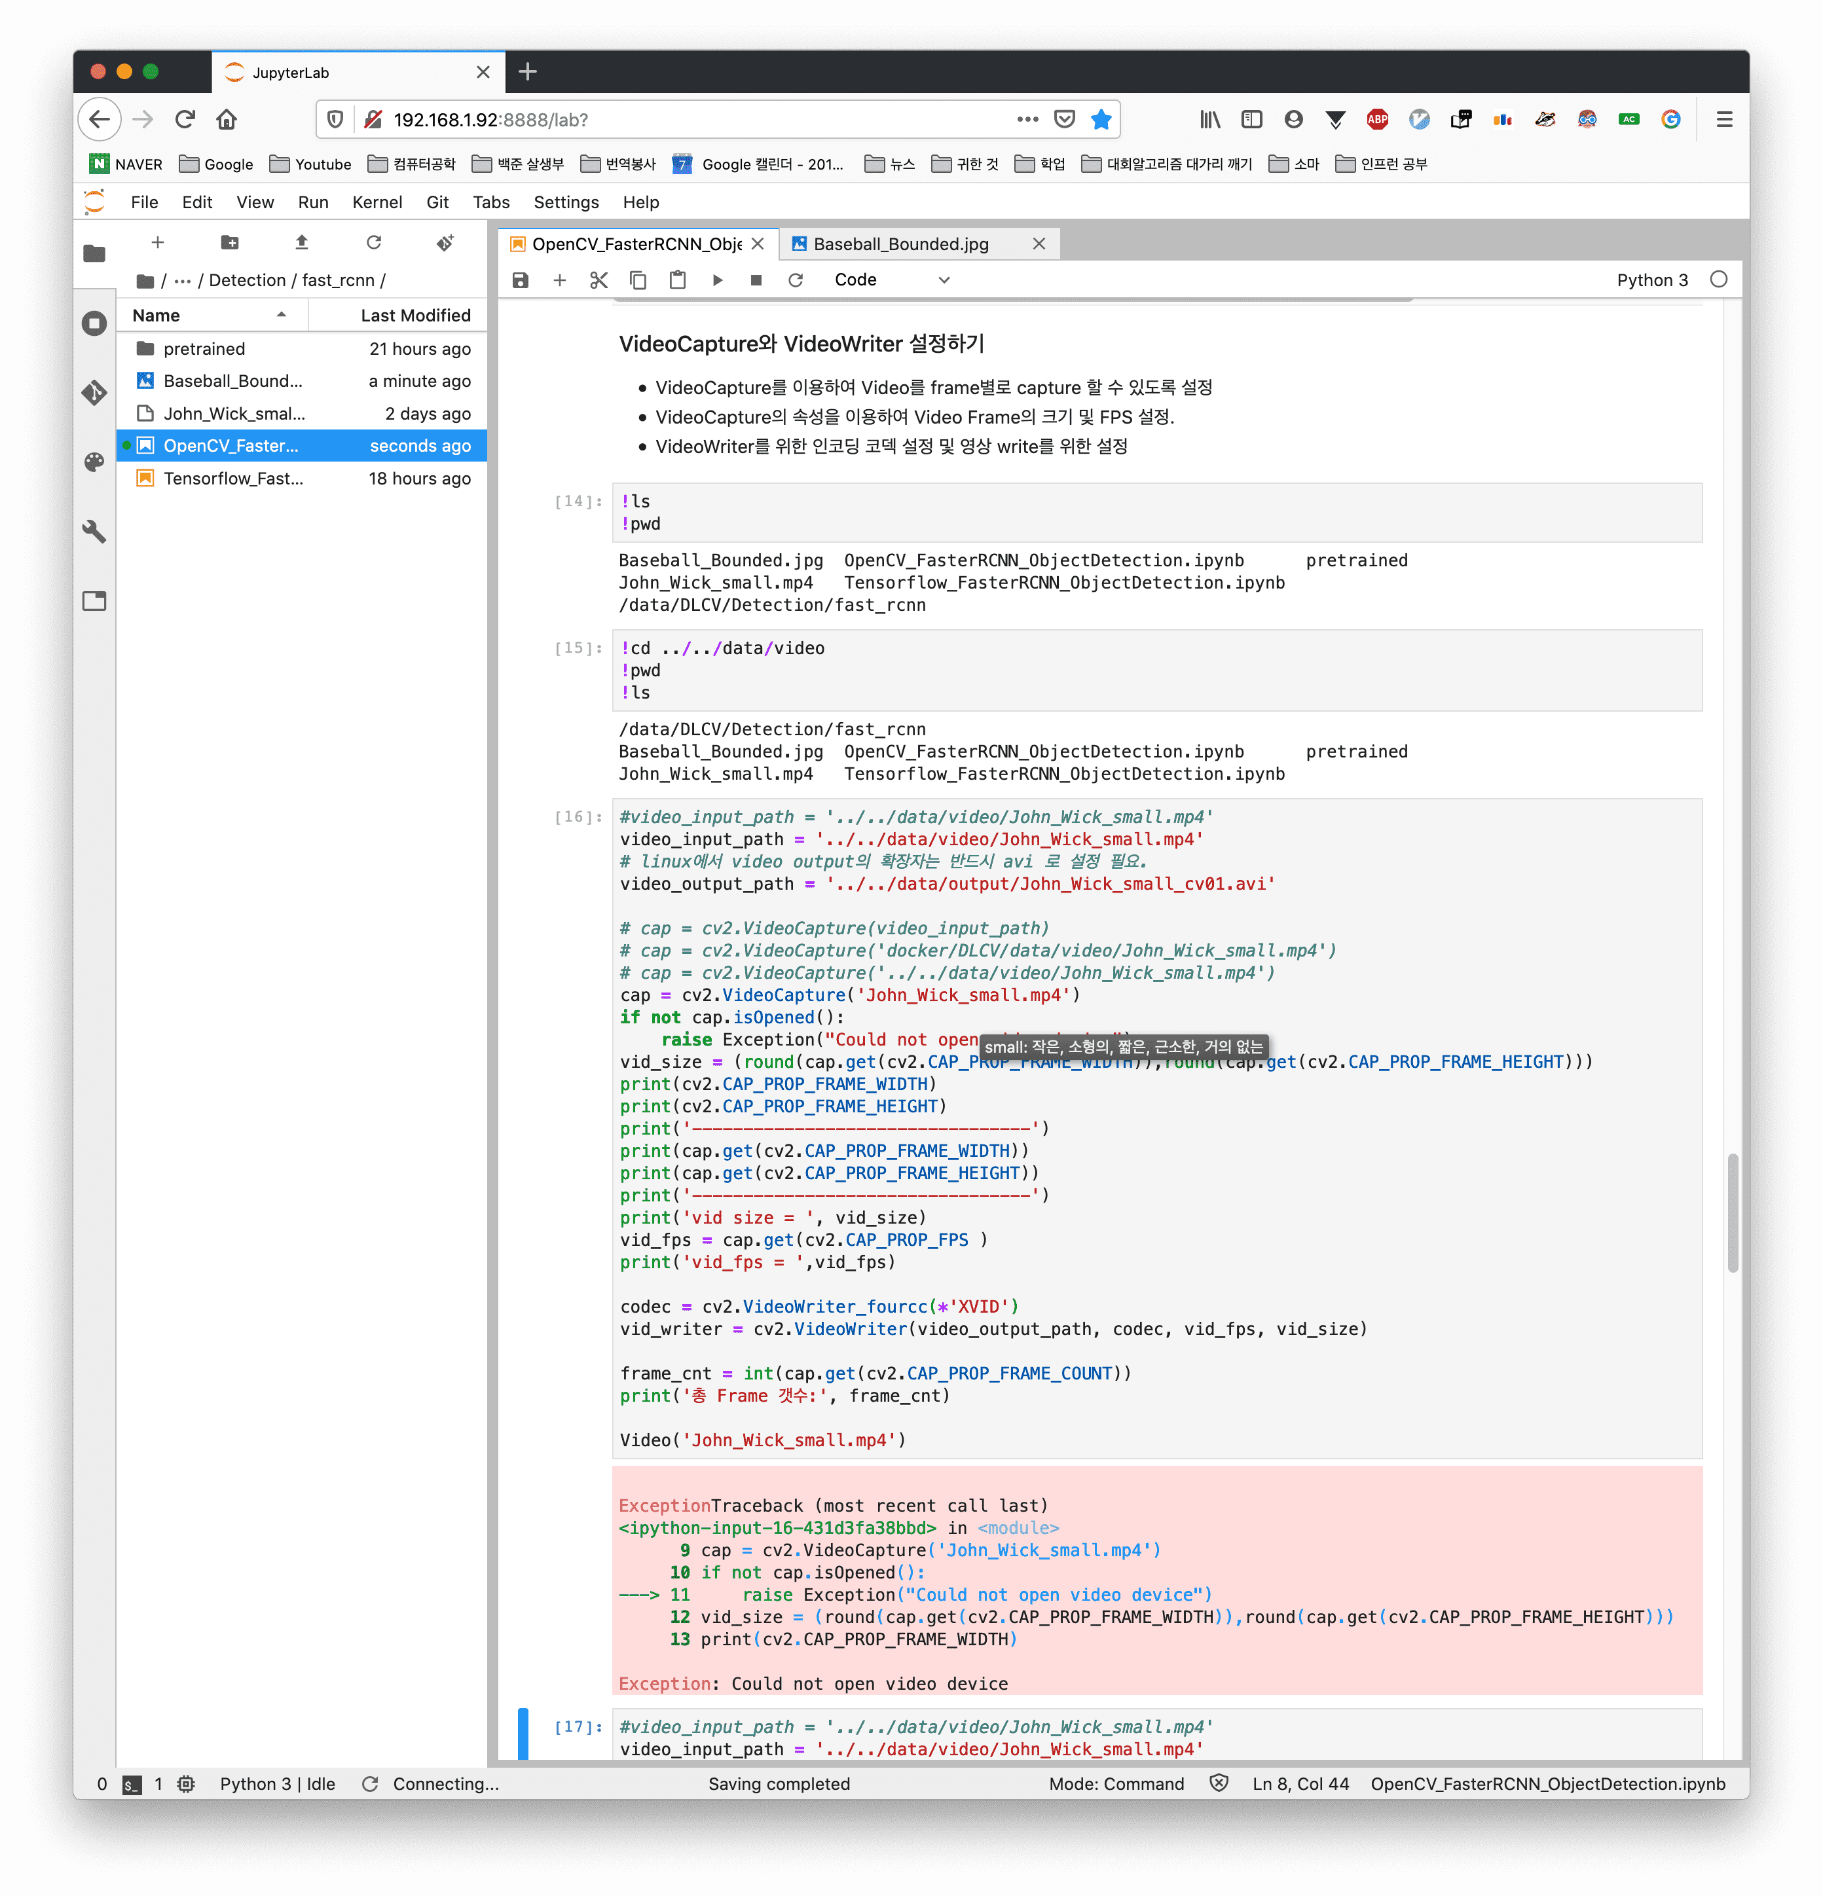
Task: Click the Upload Files icon
Action: pyautogui.click(x=302, y=243)
